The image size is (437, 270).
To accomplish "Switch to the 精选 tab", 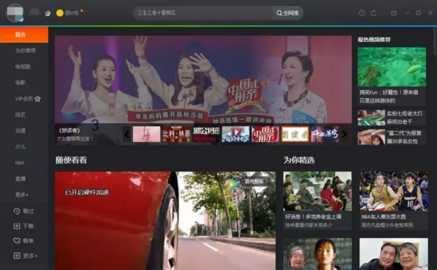I will point(24,34).
